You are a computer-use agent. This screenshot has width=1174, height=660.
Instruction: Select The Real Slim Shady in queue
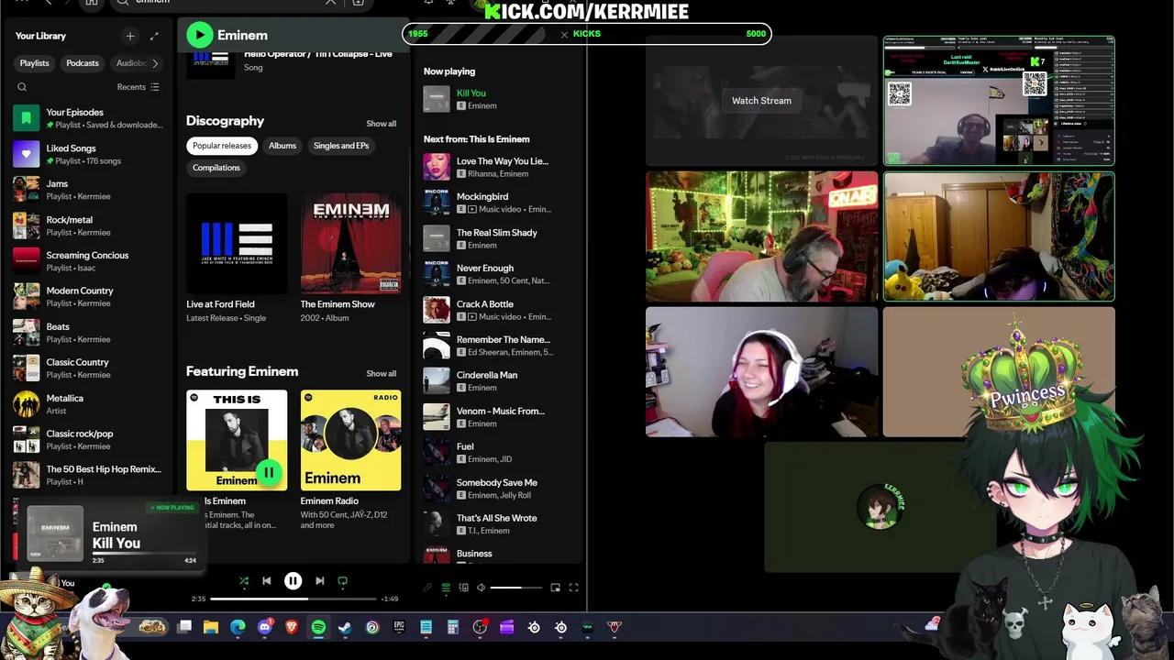pyautogui.click(x=500, y=238)
